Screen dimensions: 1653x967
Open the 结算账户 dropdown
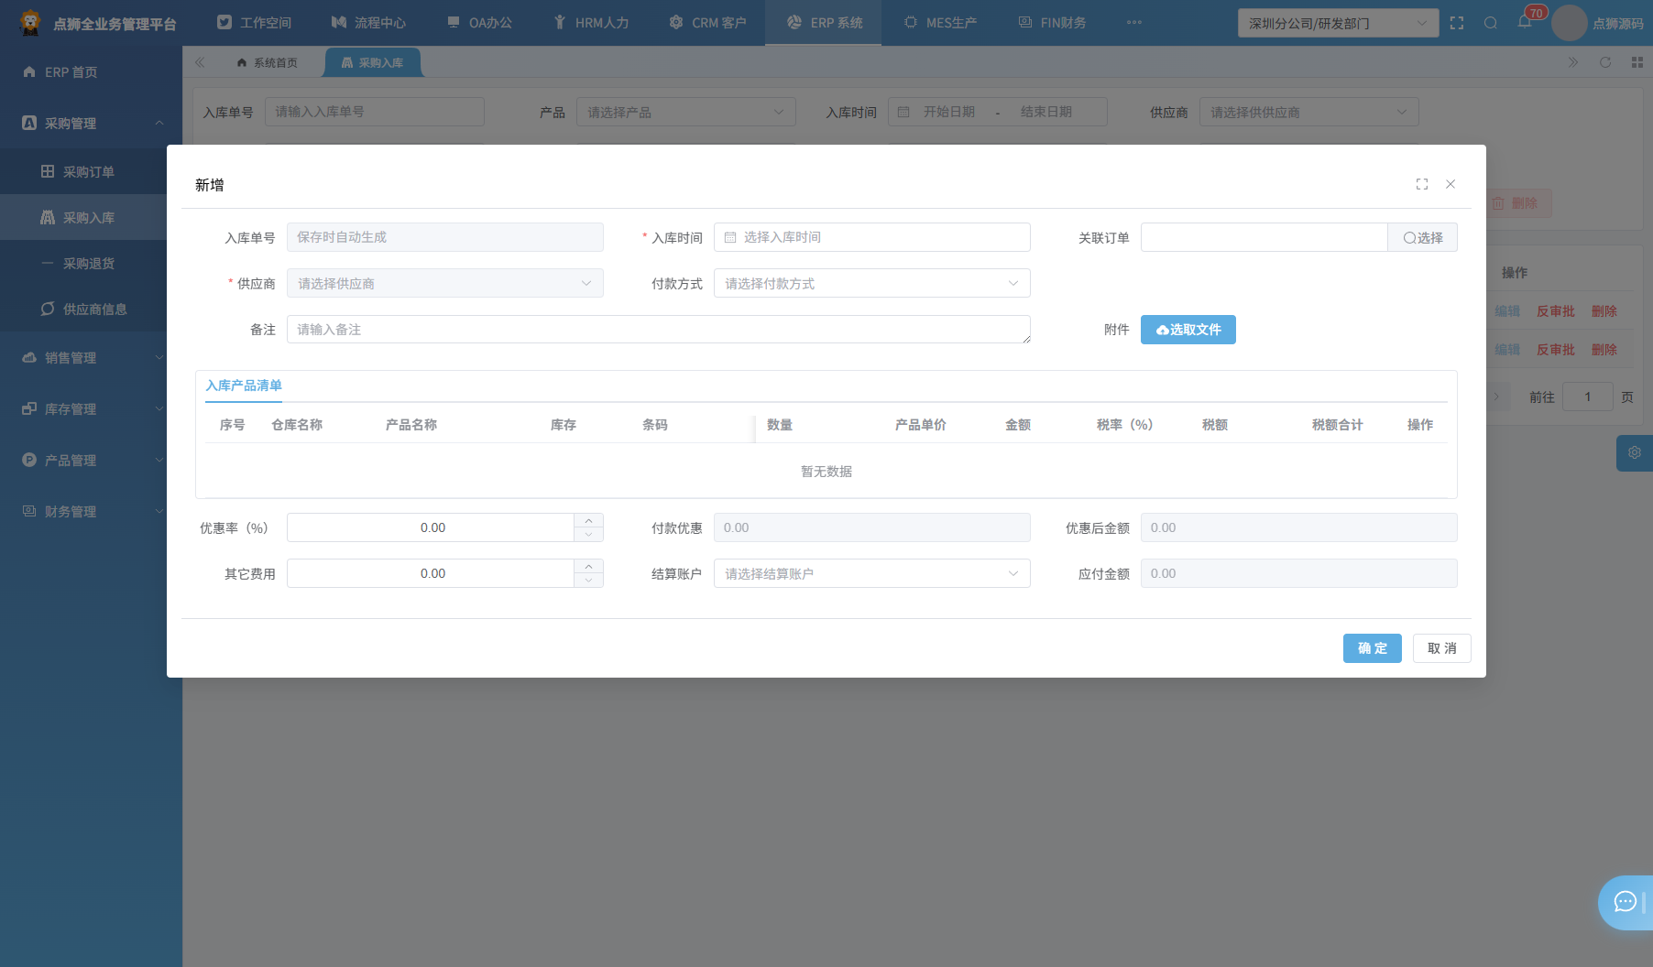pos(872,573)
